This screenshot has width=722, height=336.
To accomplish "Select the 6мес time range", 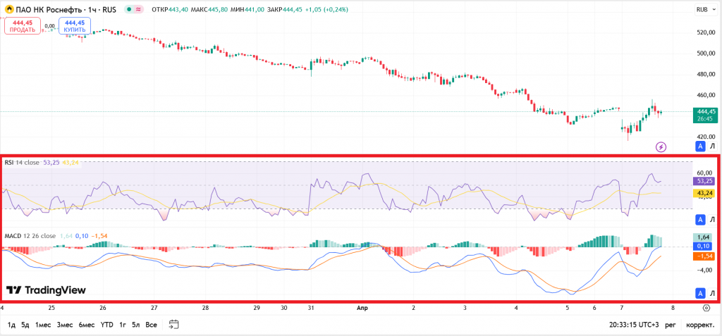I will click(87, 325).
